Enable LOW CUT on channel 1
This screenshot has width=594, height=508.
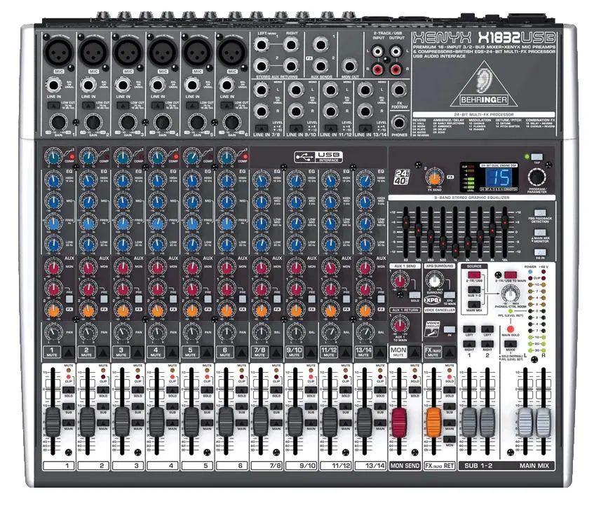(x=53, y=105)
